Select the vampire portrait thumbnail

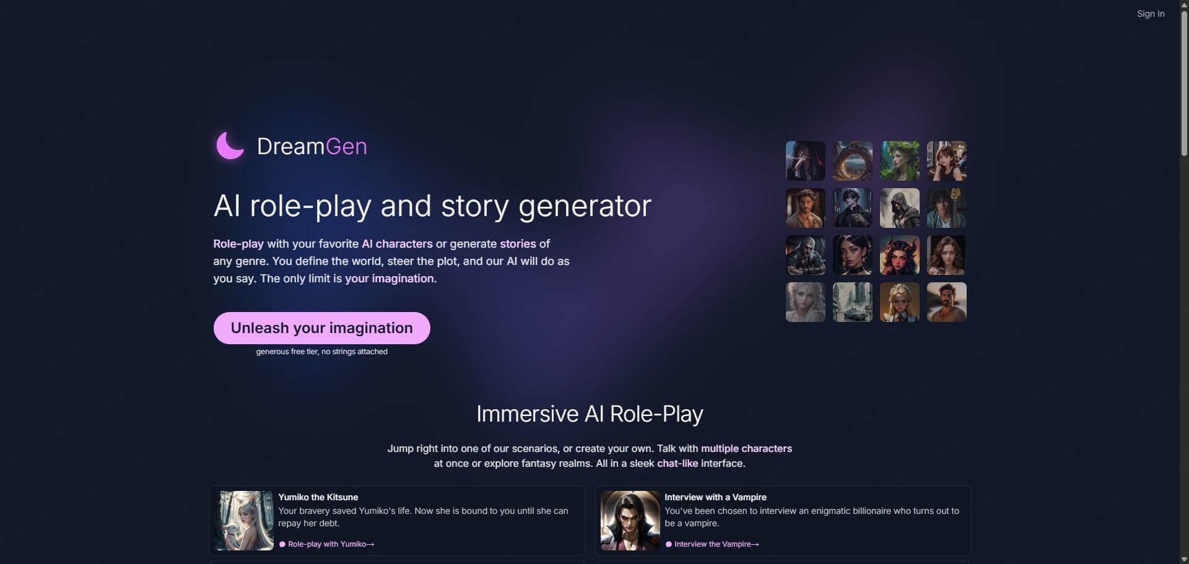630,521
